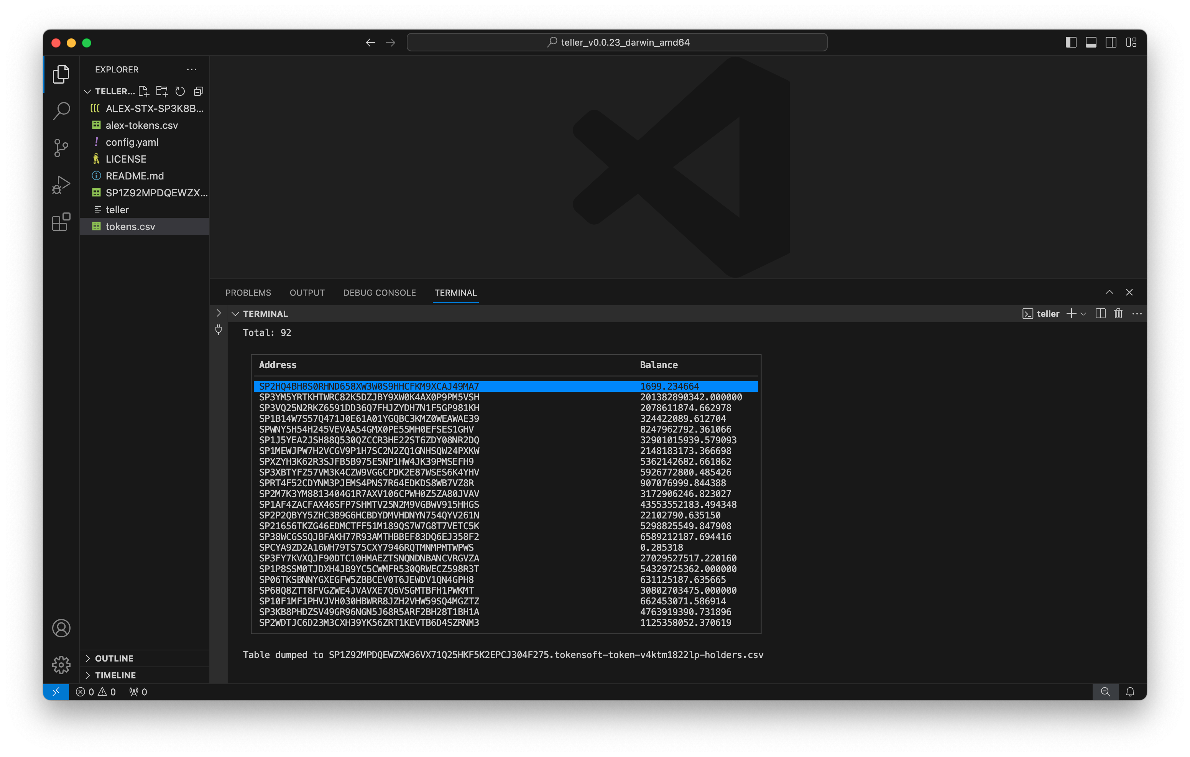Screen dimensions: 1190x757
Task: Switch to the Problems tab
Action: [x=248, y=293]
